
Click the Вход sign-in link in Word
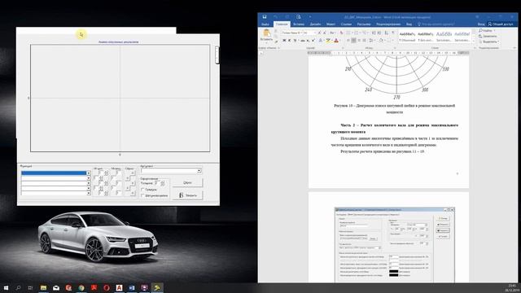tap(481, 24)
